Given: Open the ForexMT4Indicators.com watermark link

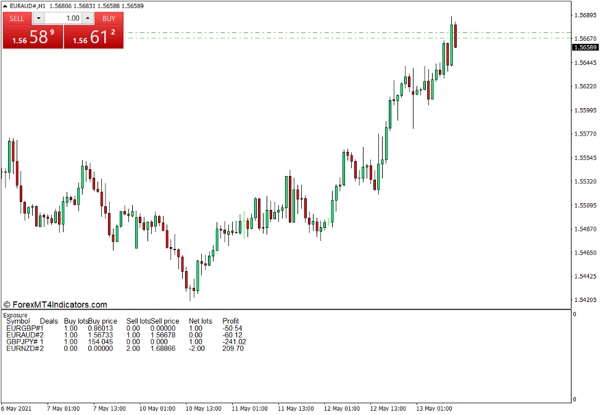Looking at the screenshot, I should click(x=58, y=304).
